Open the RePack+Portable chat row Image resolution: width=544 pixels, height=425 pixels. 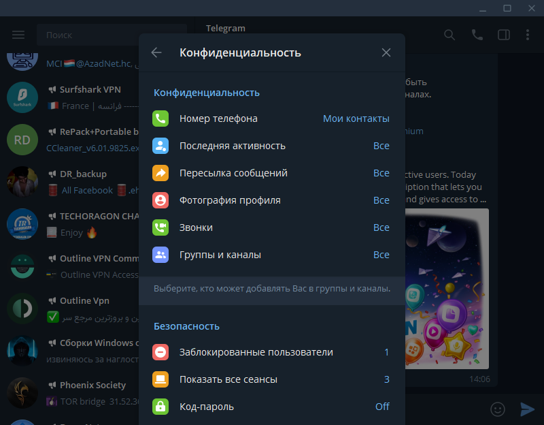point(69,140)
